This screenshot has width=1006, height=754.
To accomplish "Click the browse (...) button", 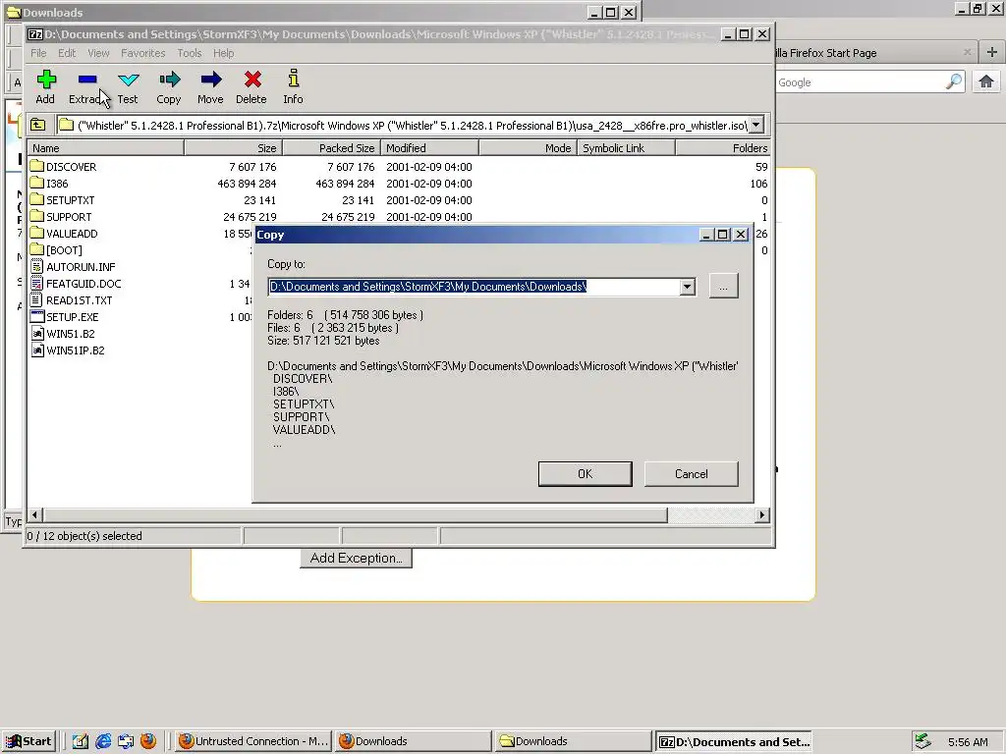I will click(724, 286).
